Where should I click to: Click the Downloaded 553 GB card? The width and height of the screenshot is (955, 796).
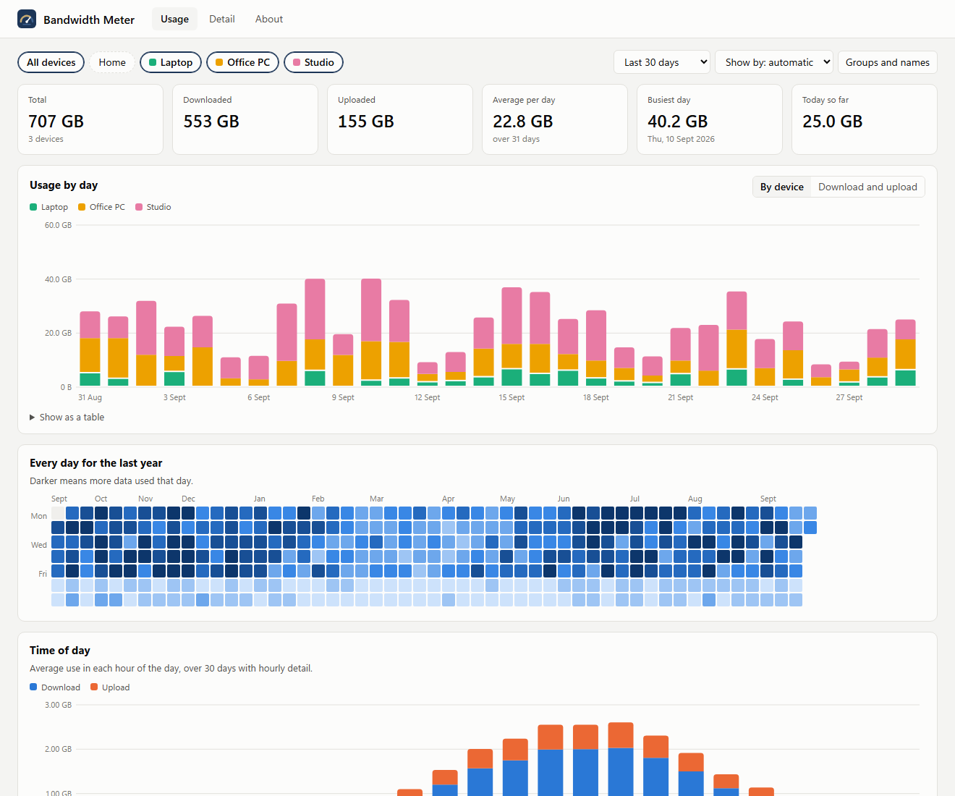click(245, 119)
